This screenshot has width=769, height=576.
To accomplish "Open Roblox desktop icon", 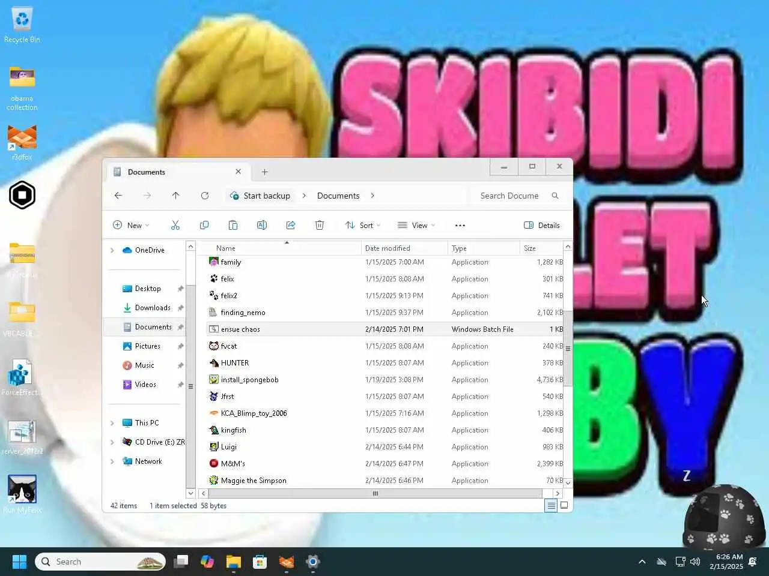I will 22,195.
